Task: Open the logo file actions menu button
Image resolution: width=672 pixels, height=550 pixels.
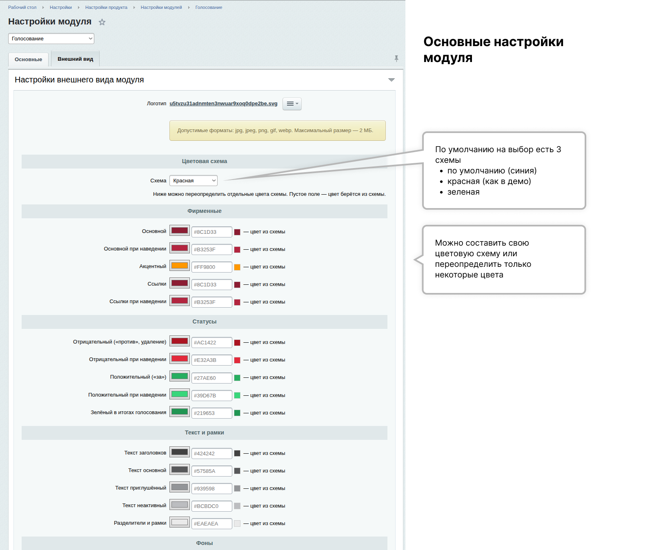Action: [292, 104]
